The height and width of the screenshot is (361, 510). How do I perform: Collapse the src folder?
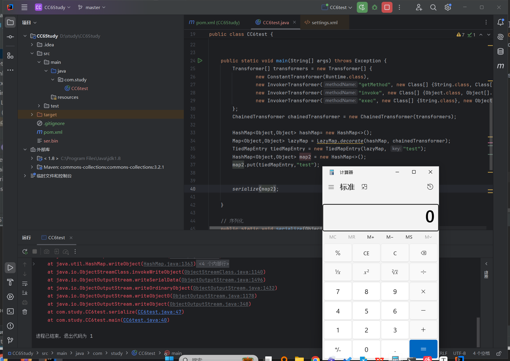tap(32, 53)
